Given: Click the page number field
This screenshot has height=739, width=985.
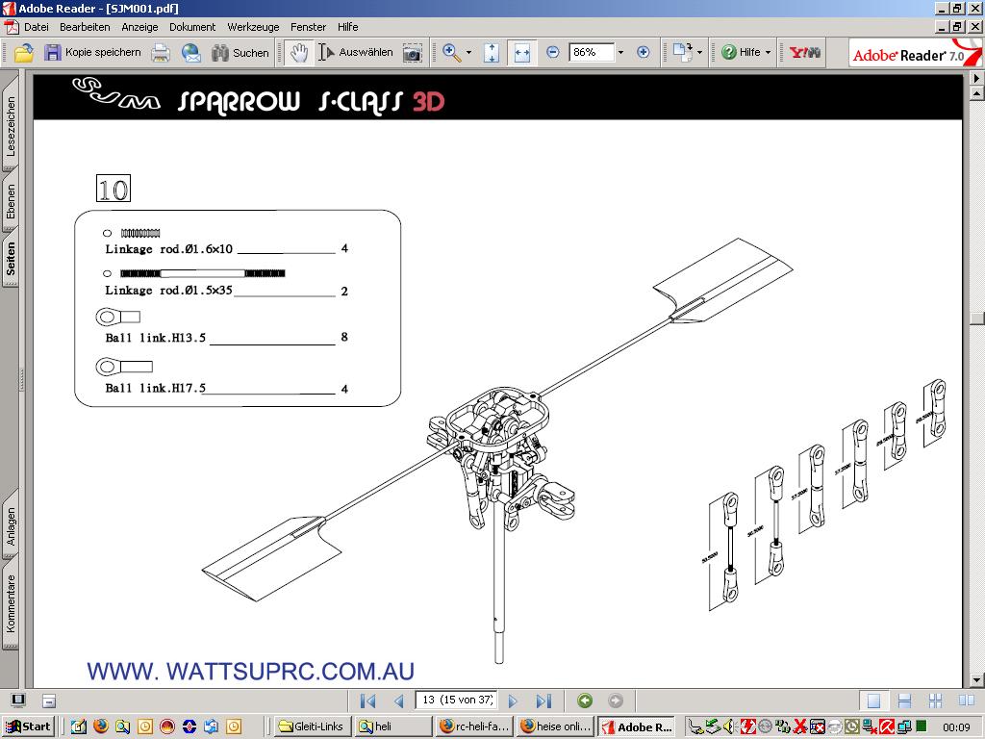Looking at the screenshot, I should [456, 701].
